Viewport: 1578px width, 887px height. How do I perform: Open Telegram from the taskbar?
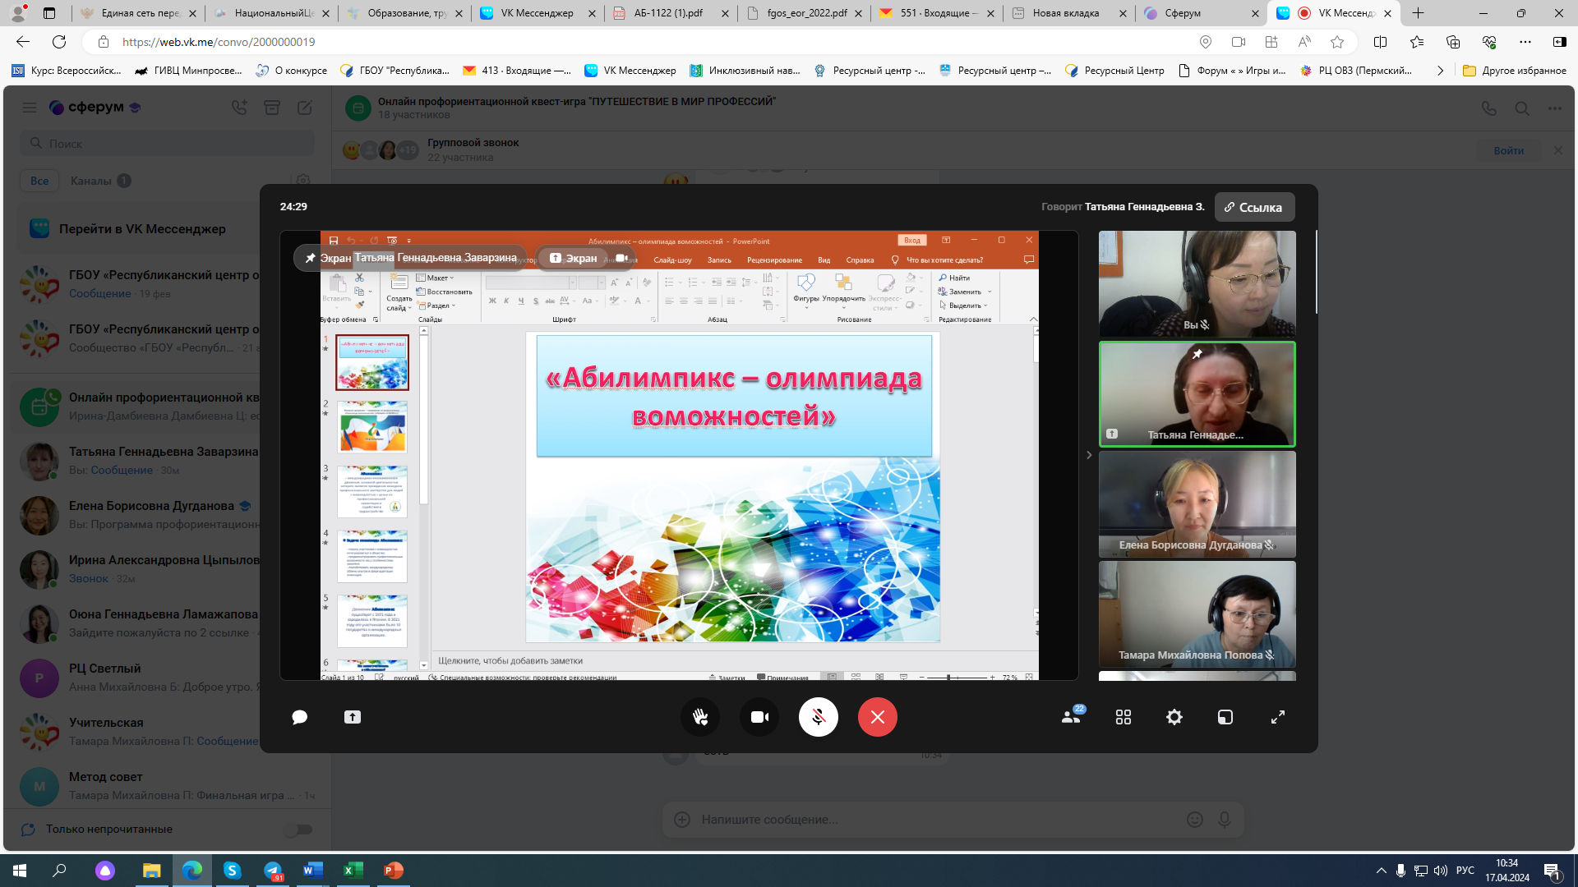click(273, 871)
